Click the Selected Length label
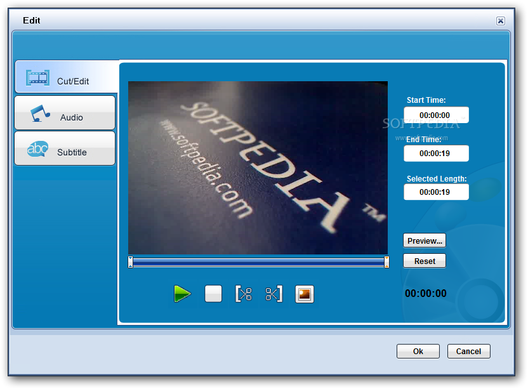Image resolution: width=528 pixels, height=389 pixels. click(437, 179)
